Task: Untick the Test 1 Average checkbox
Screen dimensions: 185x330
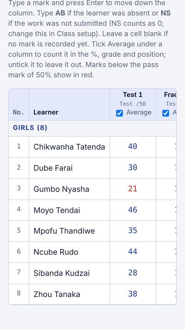Action: 119,113
